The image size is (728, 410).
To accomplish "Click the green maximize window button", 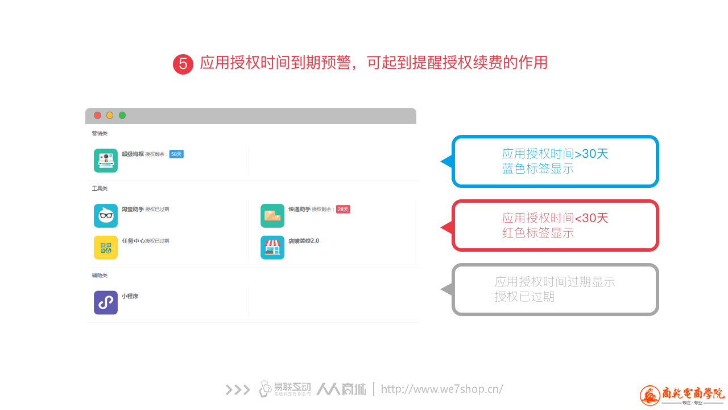I will (x=122, y=116).
